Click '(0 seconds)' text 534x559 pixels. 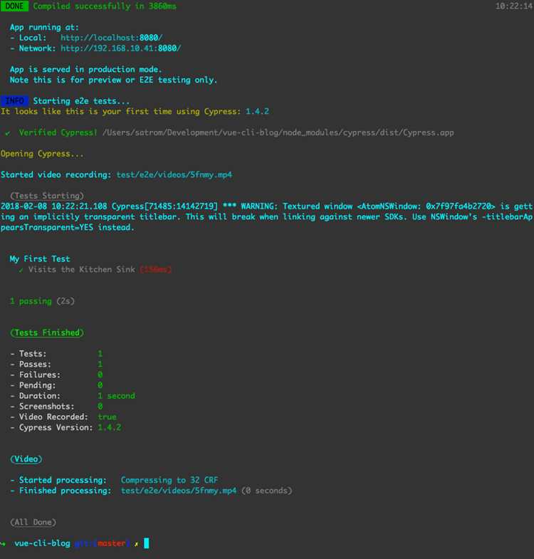click(266, 491)
